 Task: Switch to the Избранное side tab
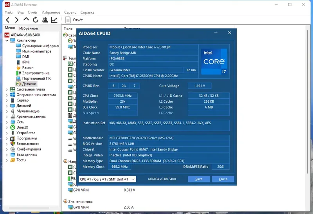29,28
